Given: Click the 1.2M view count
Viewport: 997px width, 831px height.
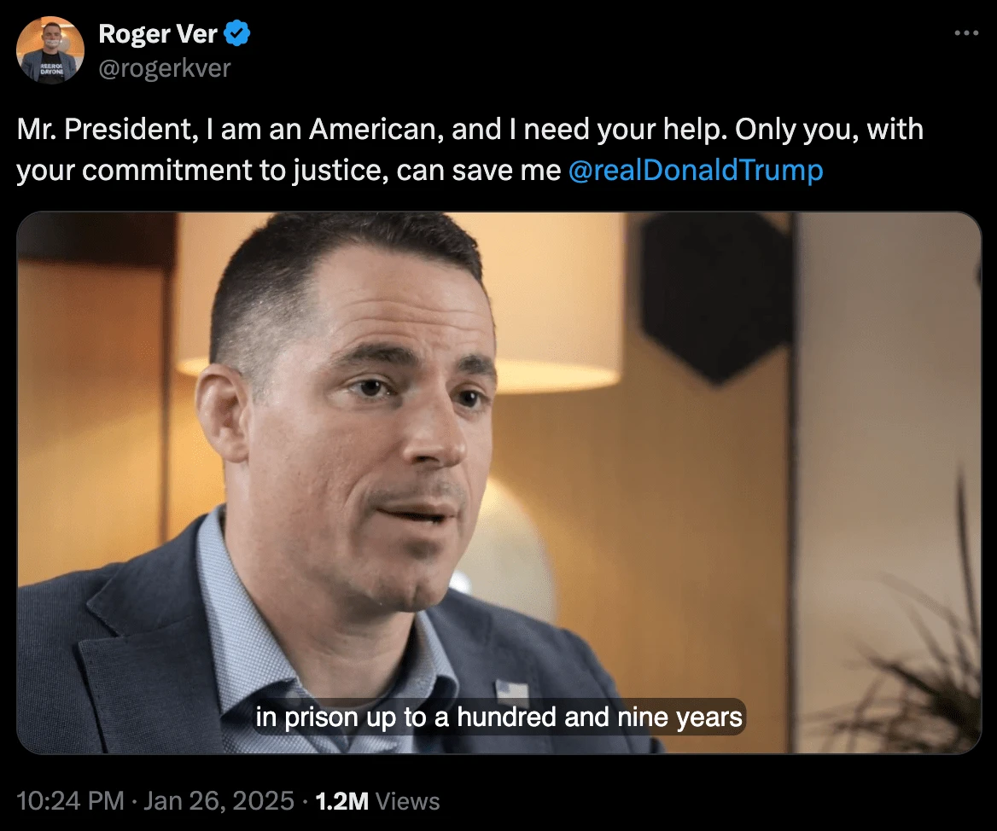Looking at the screenshot, I should [342, 801].
